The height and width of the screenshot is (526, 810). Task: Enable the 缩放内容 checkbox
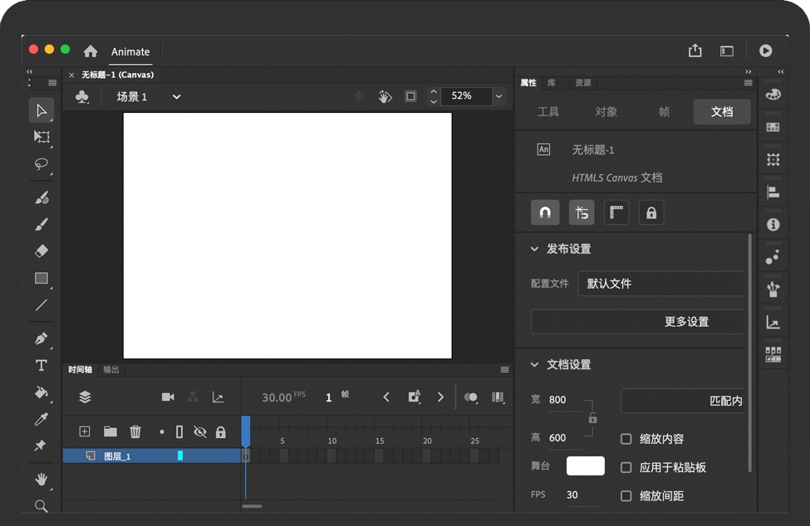coord(626,439)
